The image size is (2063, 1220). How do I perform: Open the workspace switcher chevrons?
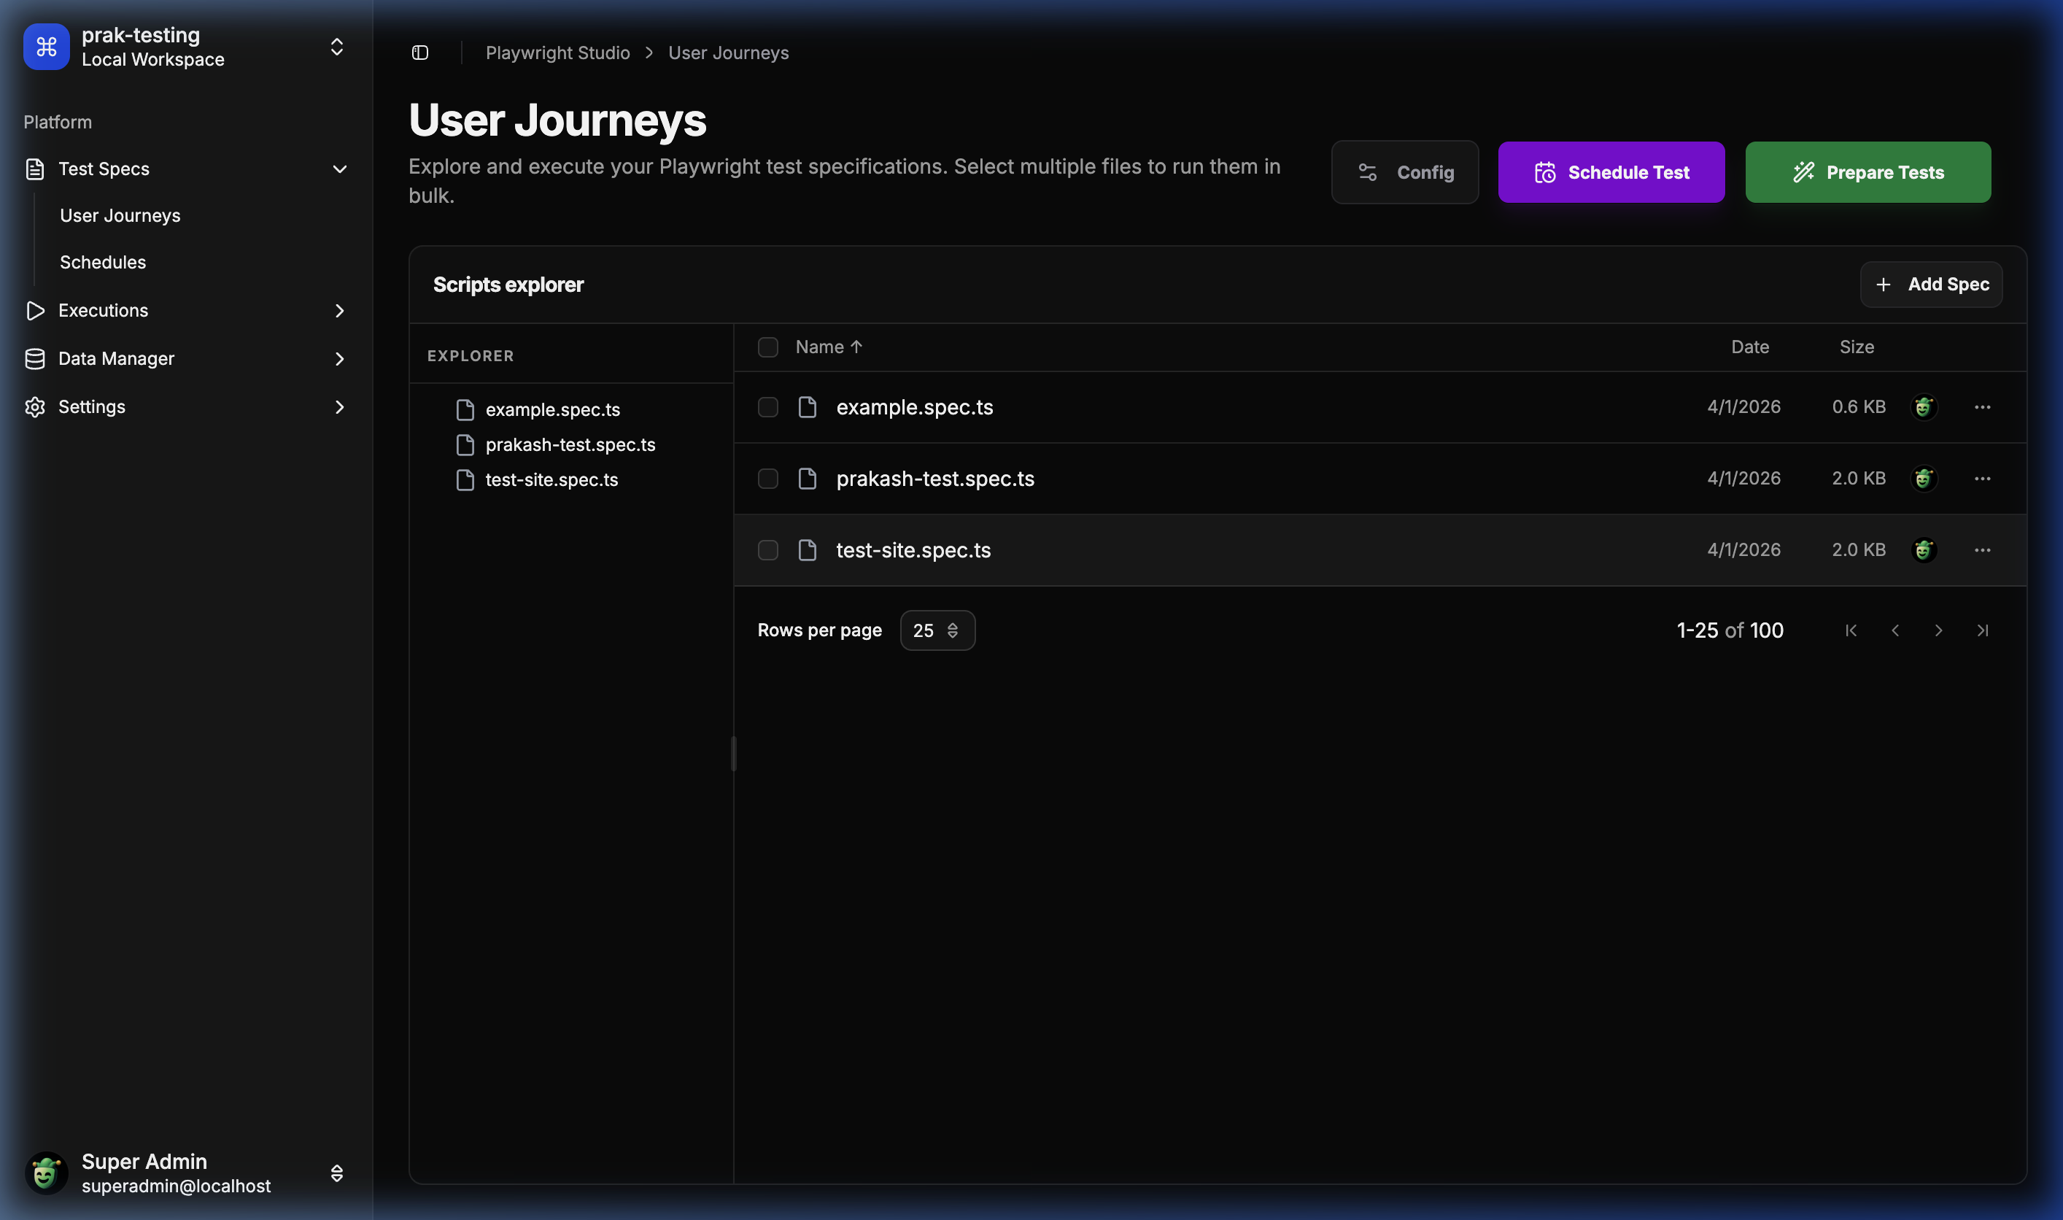pos(337,47)
